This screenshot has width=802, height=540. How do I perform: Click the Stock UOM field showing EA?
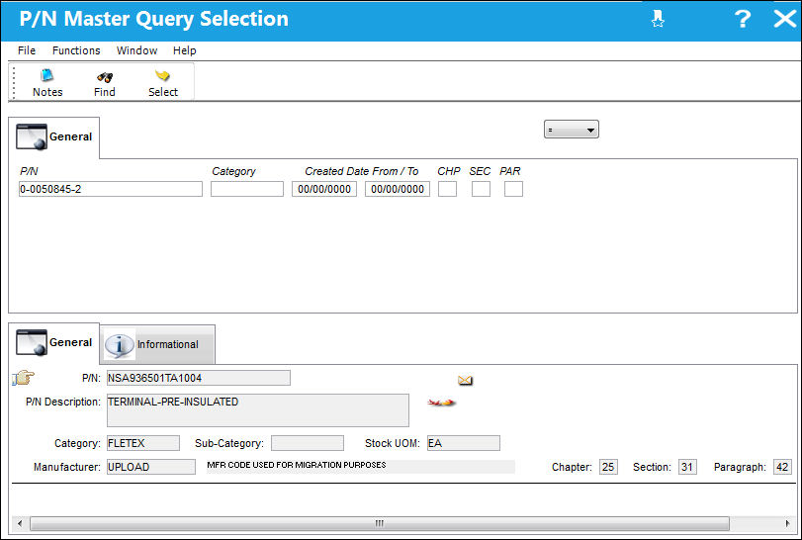[x=464, y=443]
